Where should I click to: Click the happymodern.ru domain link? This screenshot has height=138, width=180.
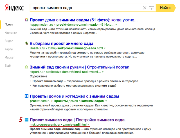pyautogui.click(x=41, y=25)
